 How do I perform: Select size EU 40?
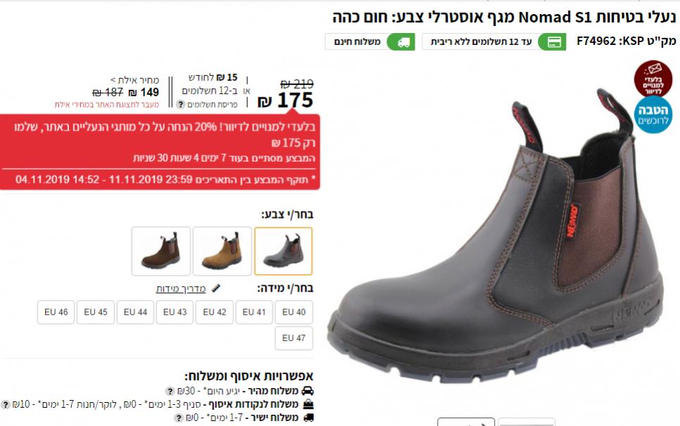pos(294,312)
